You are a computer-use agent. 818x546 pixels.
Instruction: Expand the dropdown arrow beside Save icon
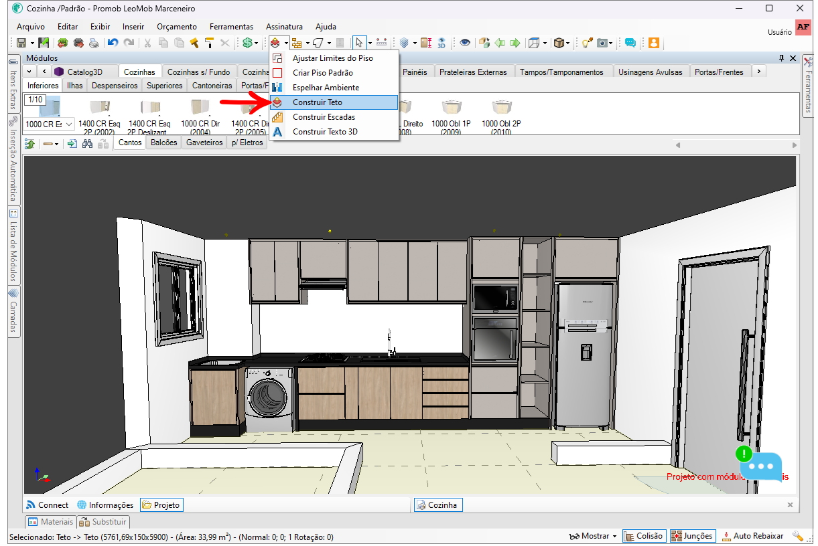pos(32,43)
